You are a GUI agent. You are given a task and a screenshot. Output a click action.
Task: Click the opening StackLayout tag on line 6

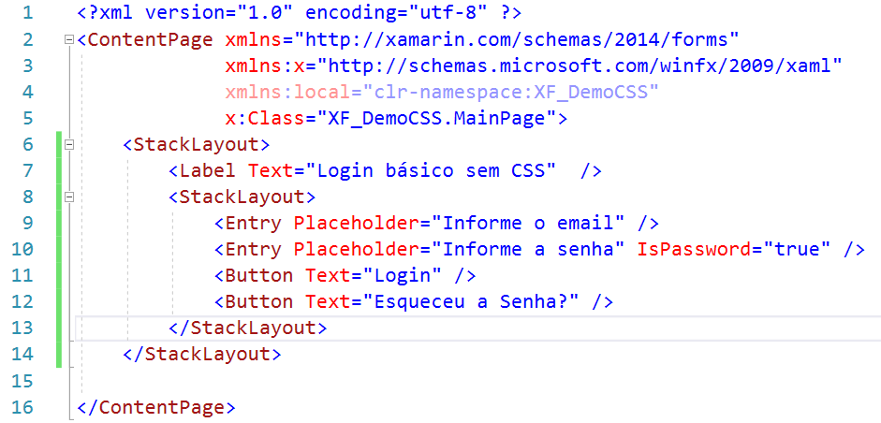(197, 145)
